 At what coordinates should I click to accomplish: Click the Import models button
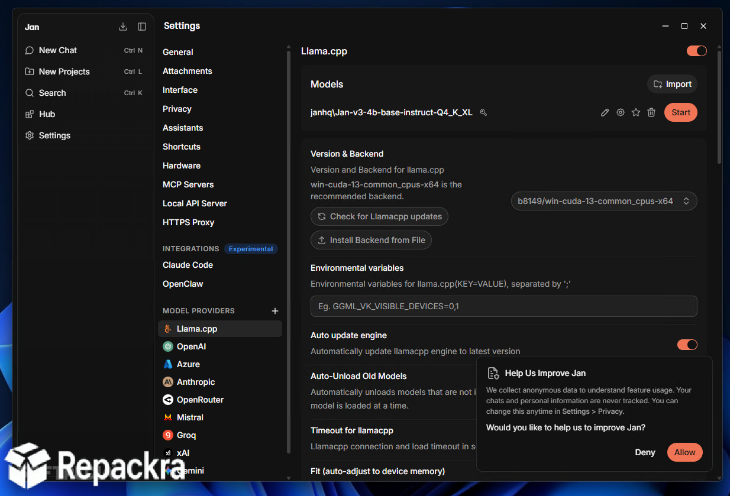coord(672,84)
